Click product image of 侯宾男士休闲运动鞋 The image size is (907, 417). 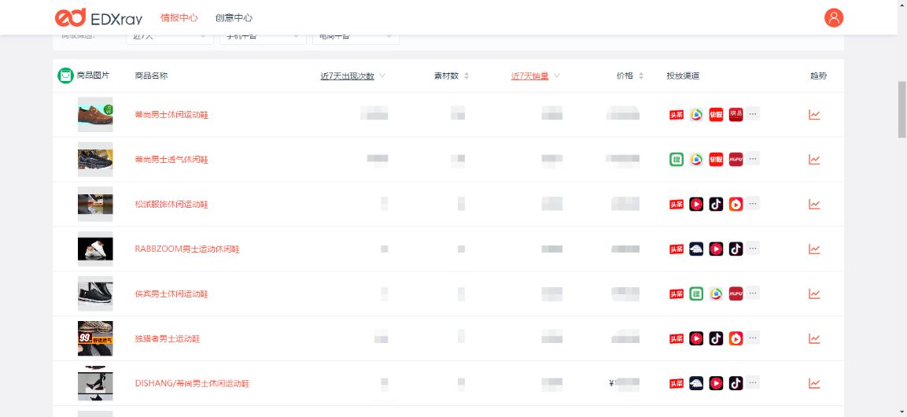[95, 293]
